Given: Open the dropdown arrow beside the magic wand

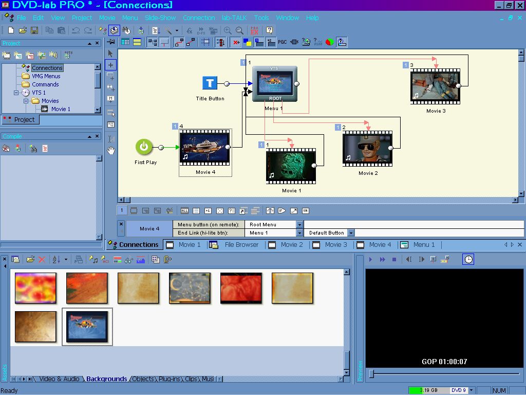Looking at the screenshot, I should point(177,30).
